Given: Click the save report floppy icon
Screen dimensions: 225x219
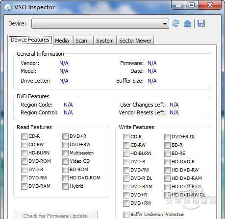Looking at the screenshot, I should [x=201, y=23].
